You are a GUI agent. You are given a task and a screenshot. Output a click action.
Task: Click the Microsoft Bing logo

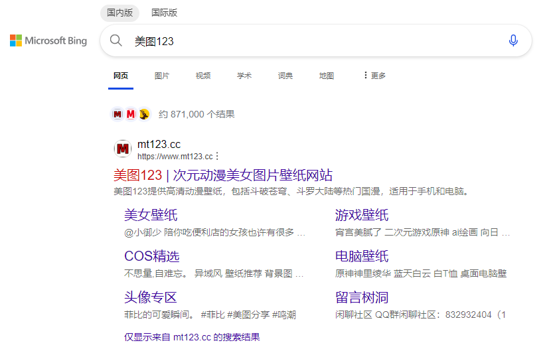[x=48, y=40]
